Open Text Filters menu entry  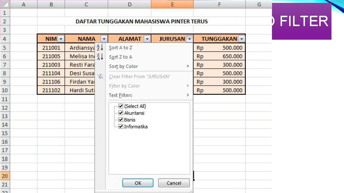pos(144,95)
